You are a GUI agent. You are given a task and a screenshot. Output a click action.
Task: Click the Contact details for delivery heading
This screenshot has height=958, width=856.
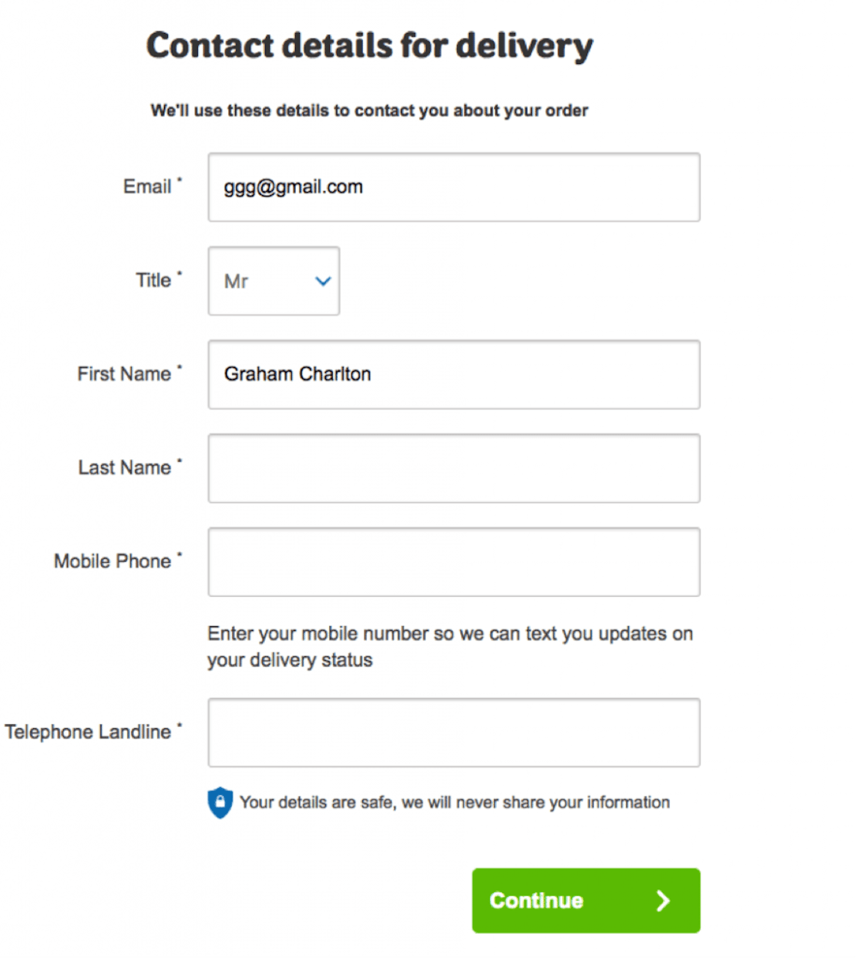coord(370,46)
